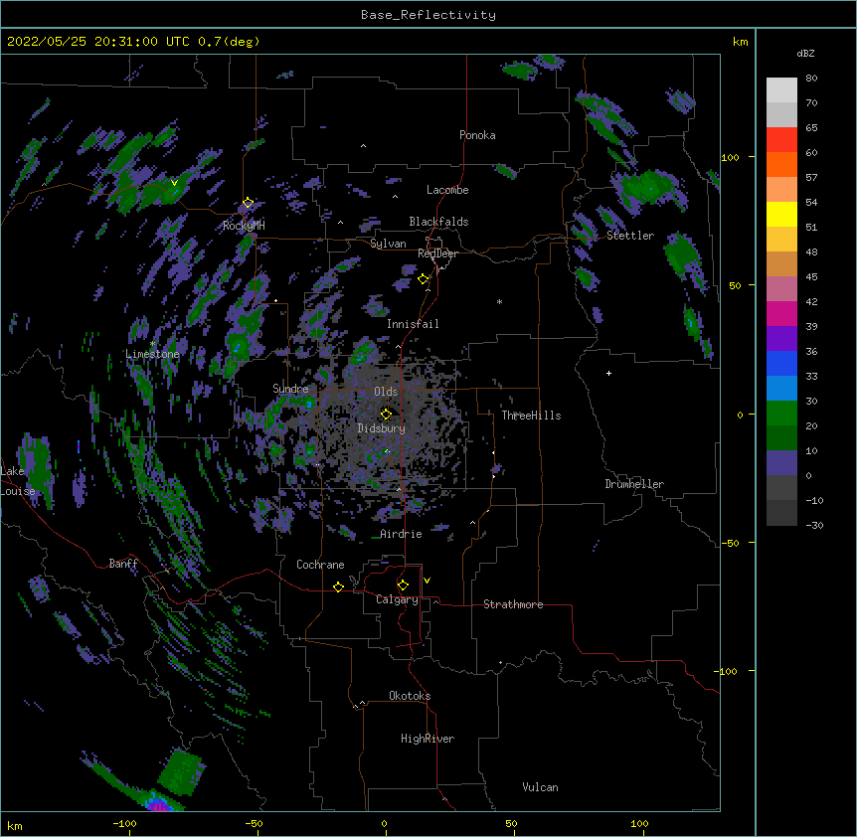The width and height of the screenshot is (857, 837).
Task: Click the Innisfail label
Action: pyautogui.click(x=413, y=324)
